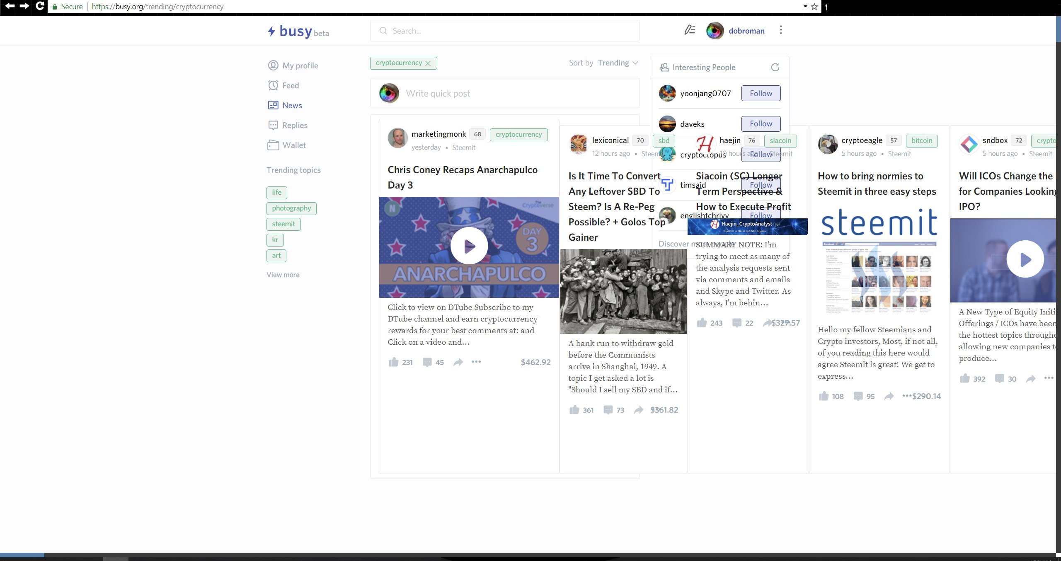This screenshot has width=1061, height=561.
Task: Follow user yoonjang0707
Action: coord(761,93)
